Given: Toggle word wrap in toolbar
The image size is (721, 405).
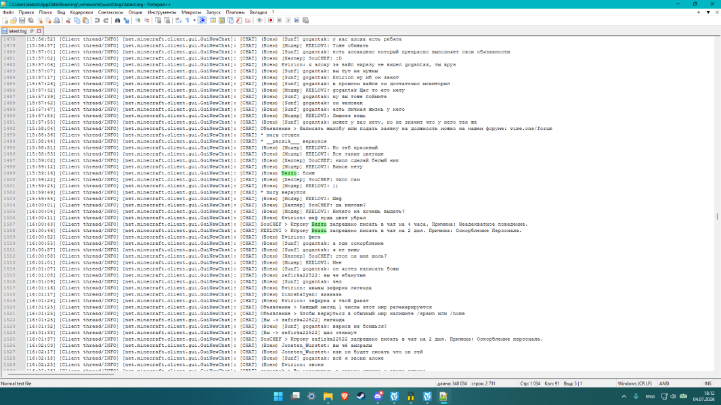Looking at the screenshot, I should click(x=179, y=20).
